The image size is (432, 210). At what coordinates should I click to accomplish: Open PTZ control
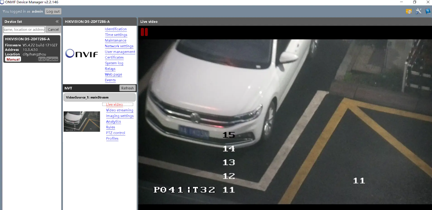coord(116,133)
